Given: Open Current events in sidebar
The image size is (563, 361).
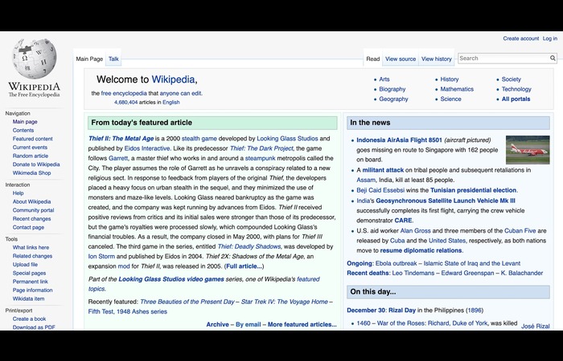Looking at the screenshot, I should 30,148.
